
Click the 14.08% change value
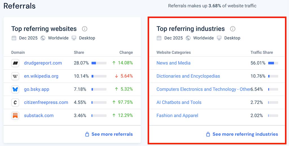(125, 63)
